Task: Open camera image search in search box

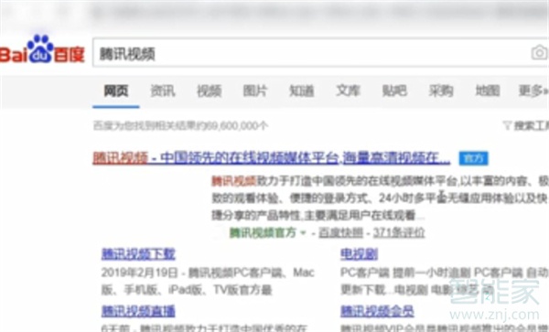Action: pos(539,53)
